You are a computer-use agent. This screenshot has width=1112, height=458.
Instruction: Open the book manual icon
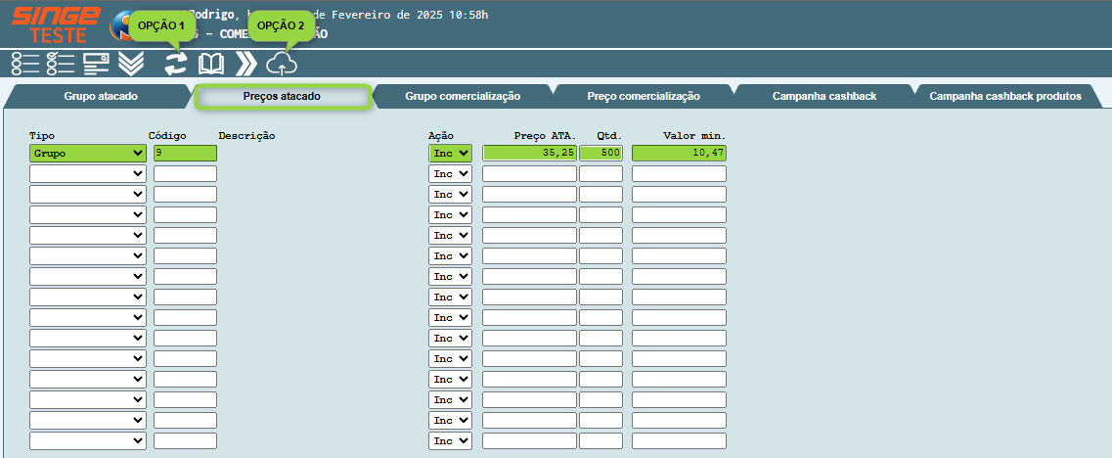tap(211, 65)
